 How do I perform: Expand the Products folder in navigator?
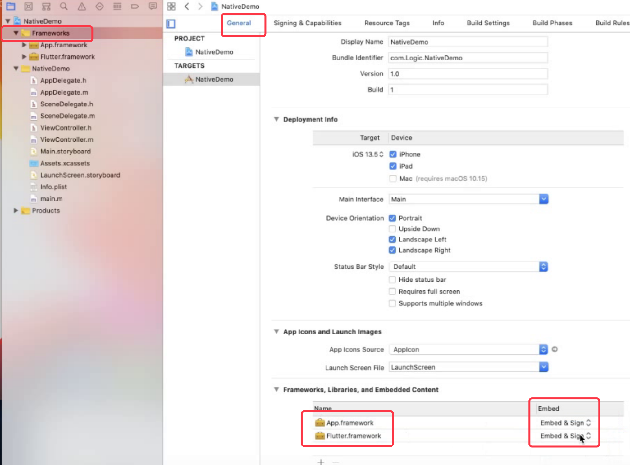click(x=16, y=210)
